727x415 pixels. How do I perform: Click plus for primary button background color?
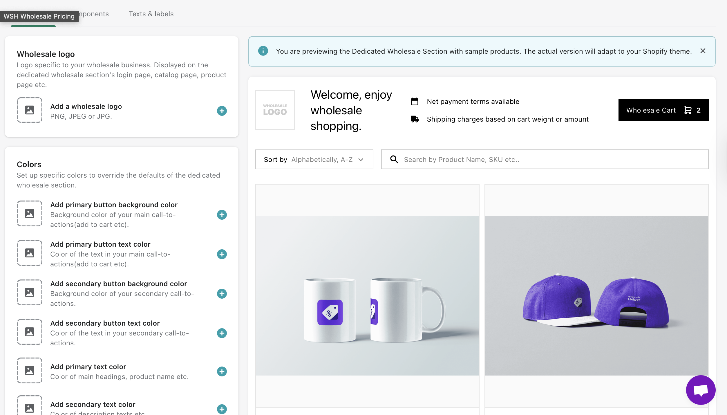222,215
